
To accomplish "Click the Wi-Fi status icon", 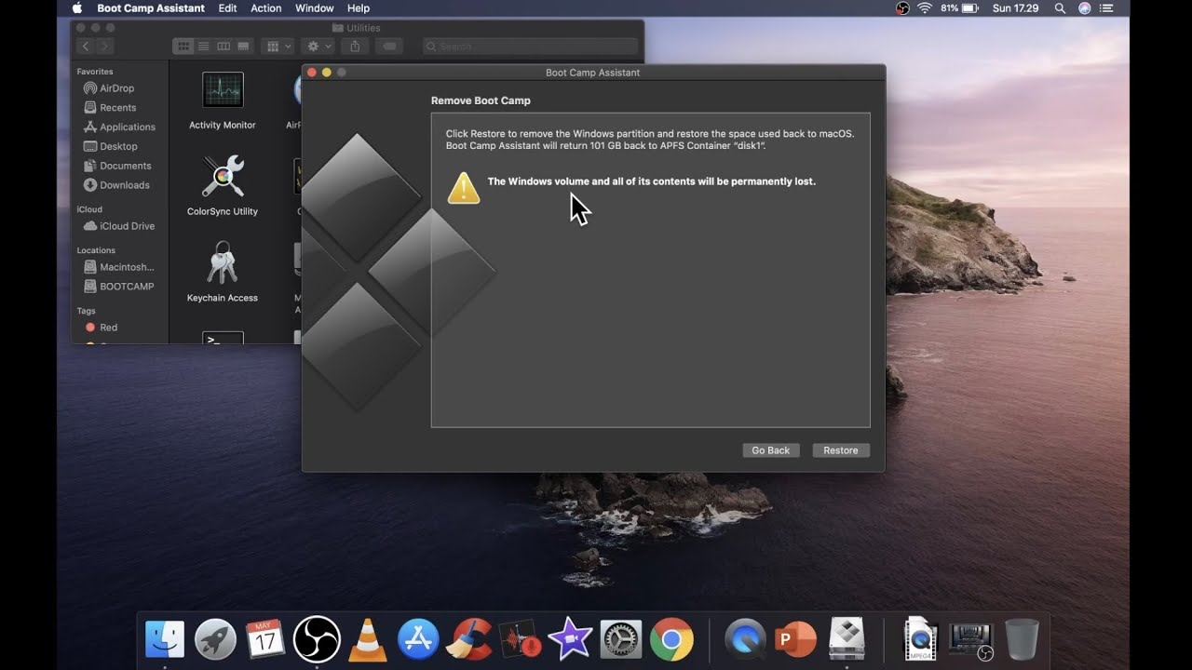I will pos(925,8).
